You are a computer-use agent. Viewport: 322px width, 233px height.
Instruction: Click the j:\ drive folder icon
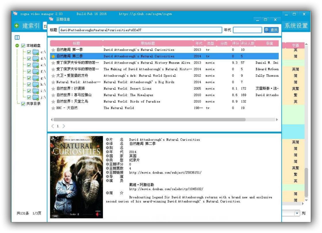pyautogui.click(x=36, y=97)
